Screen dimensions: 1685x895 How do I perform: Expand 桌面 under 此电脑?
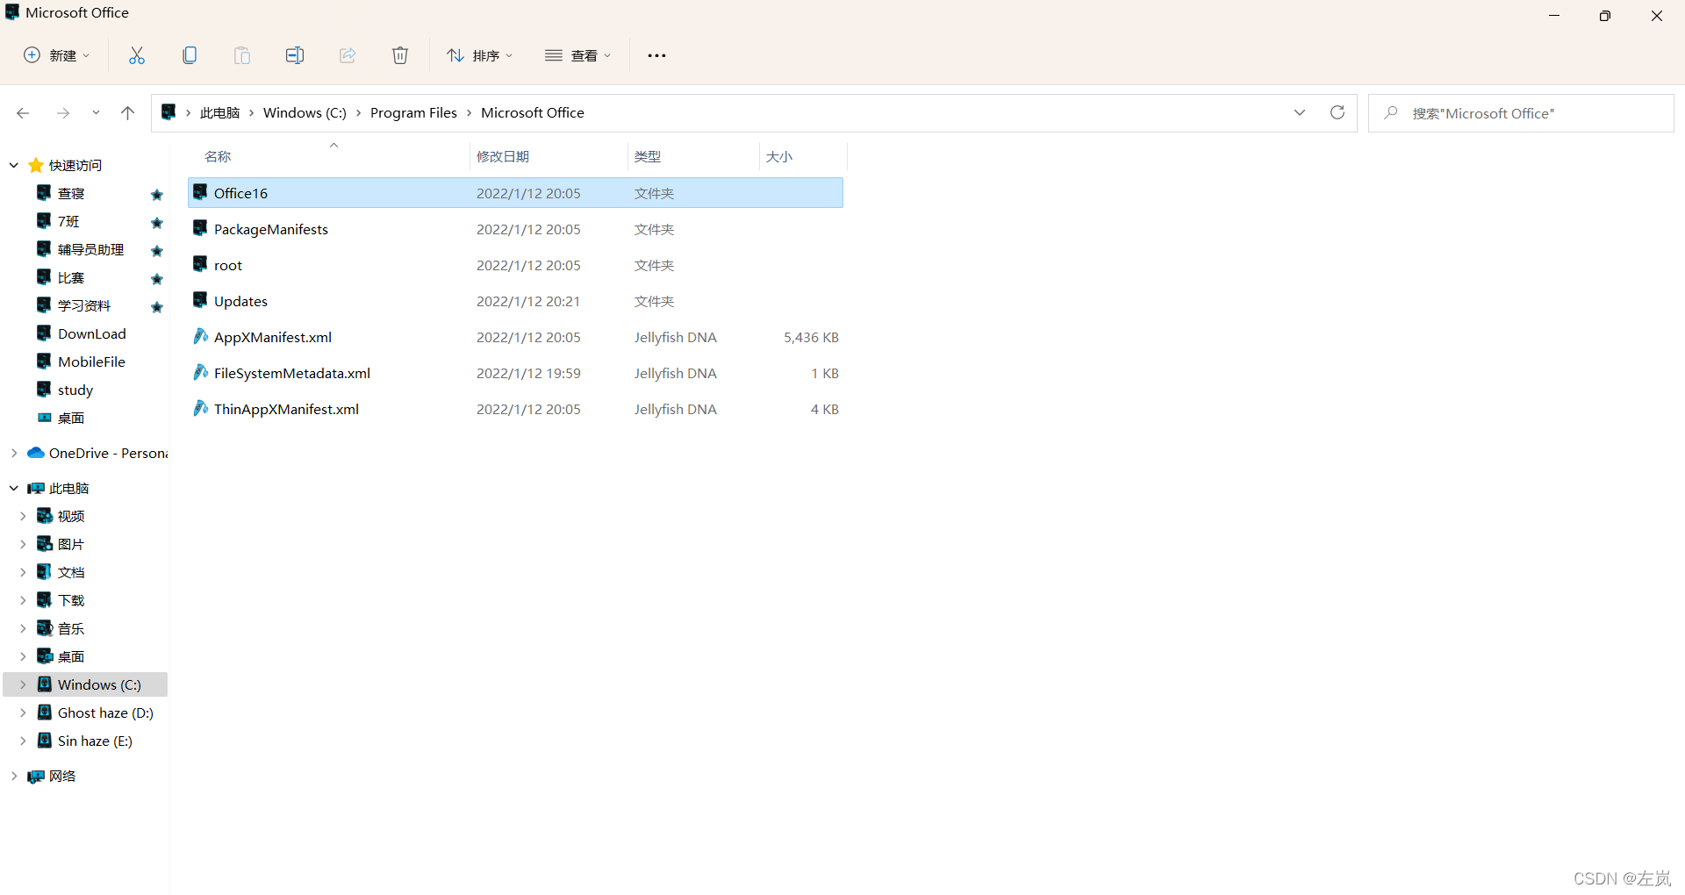[x=23, y=656]
